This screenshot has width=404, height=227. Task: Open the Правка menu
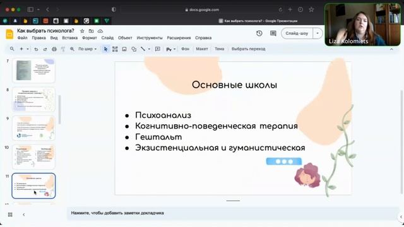pyautogui.click(x=39, y=38)
